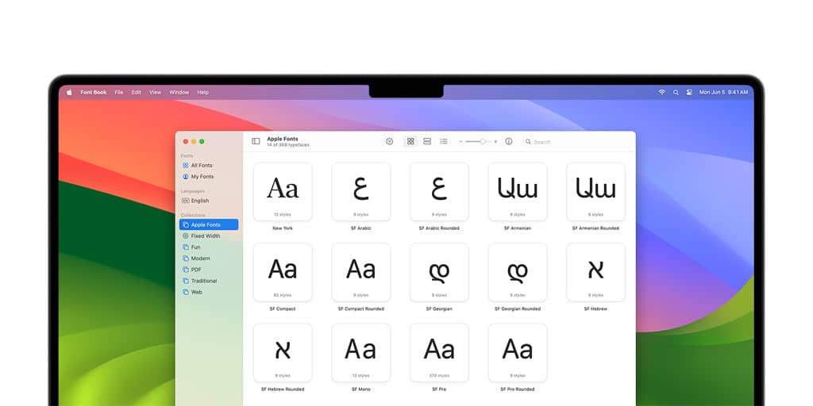The height and width of the screenshot is (406, 813).
Task: Select English under Languages
Action: point(209,201)
